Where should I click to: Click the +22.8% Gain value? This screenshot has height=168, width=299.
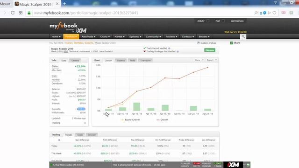[80, 66]
